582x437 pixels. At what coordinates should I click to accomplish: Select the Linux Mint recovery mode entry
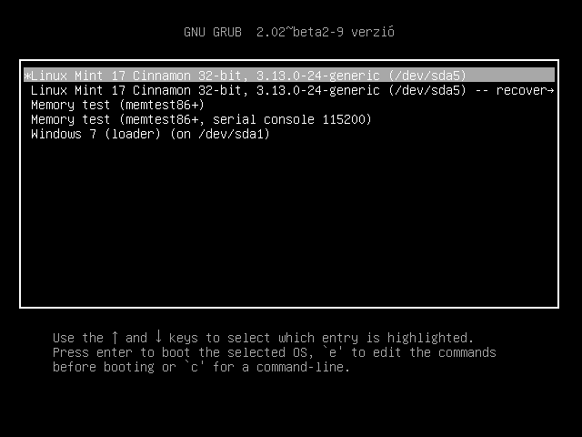tap(292, 90)
